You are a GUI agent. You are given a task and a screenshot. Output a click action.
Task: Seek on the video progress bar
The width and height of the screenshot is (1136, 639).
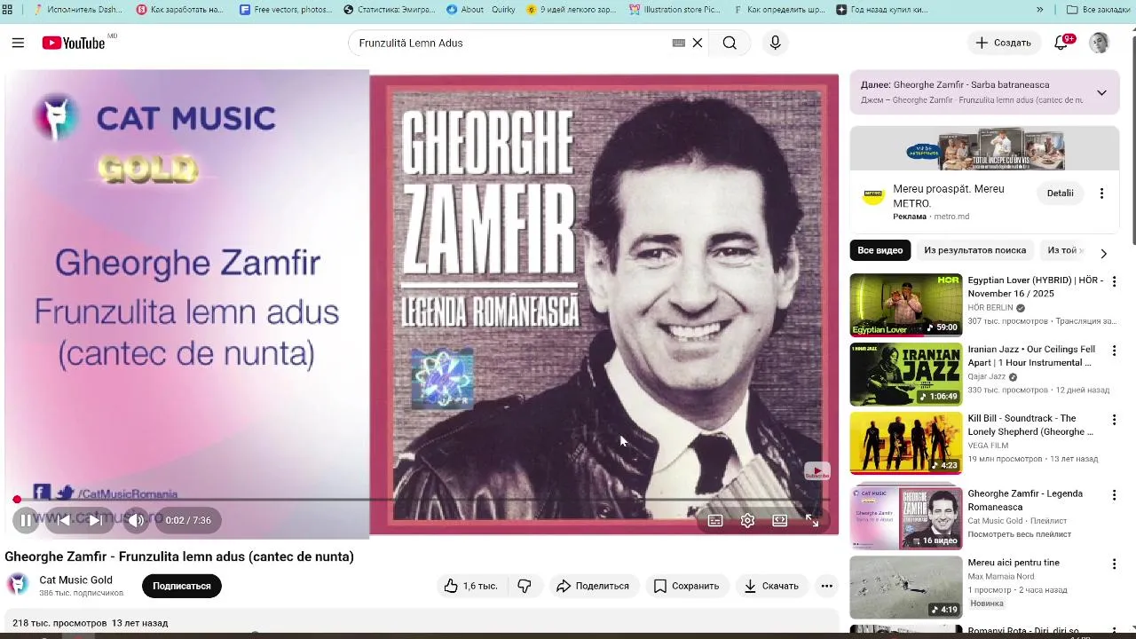422,500
